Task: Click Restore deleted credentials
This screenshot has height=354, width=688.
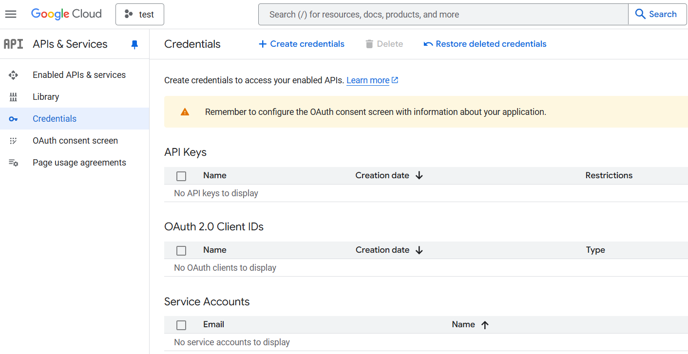Action: click(485, 44)
